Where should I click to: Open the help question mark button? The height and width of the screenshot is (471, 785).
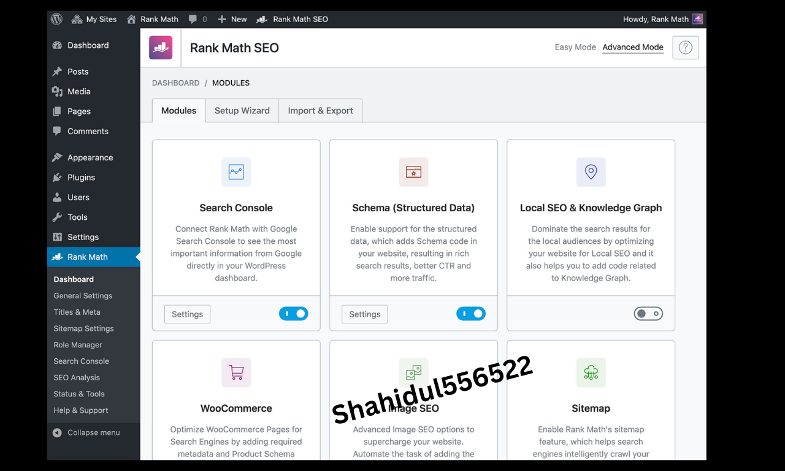click(686, 48)
